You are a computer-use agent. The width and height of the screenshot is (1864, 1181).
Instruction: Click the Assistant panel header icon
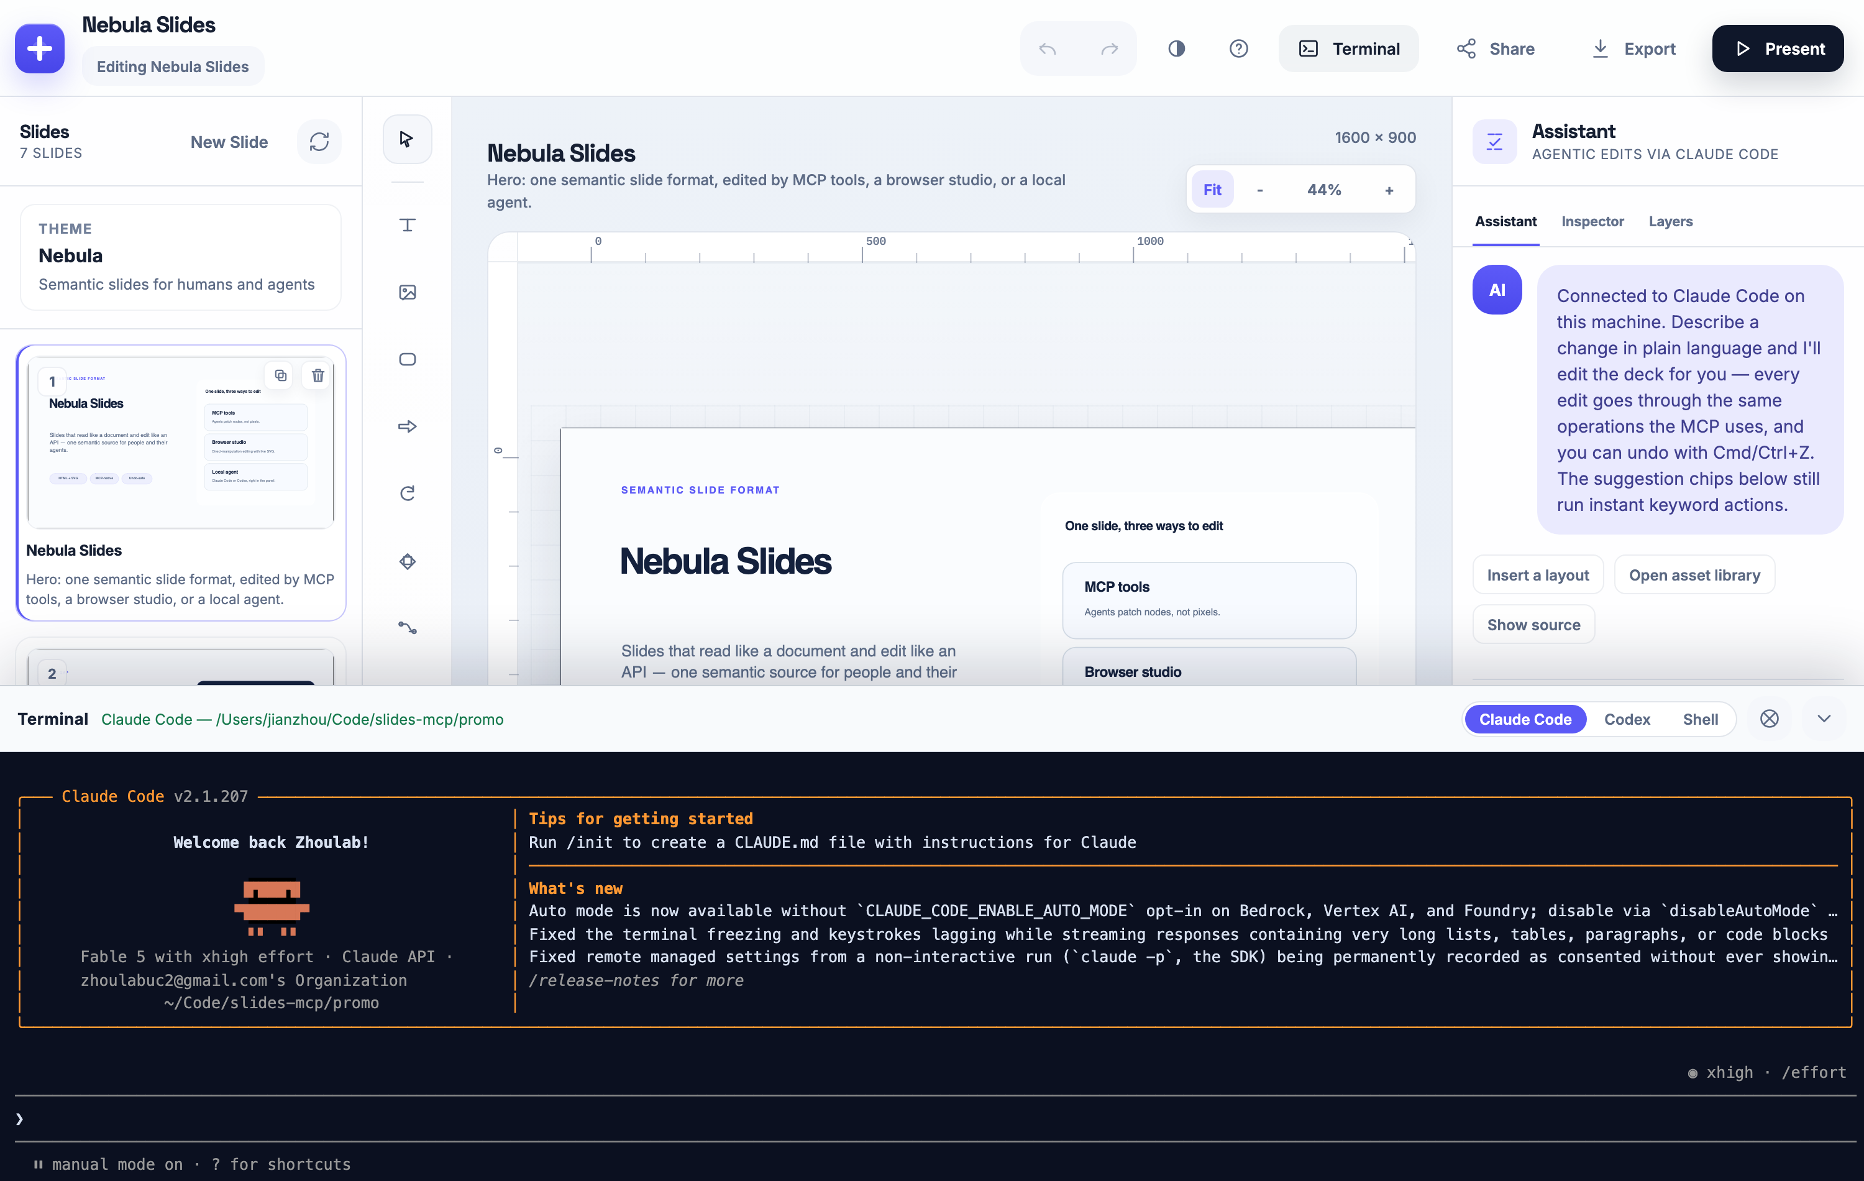(x=1494, y=142)
